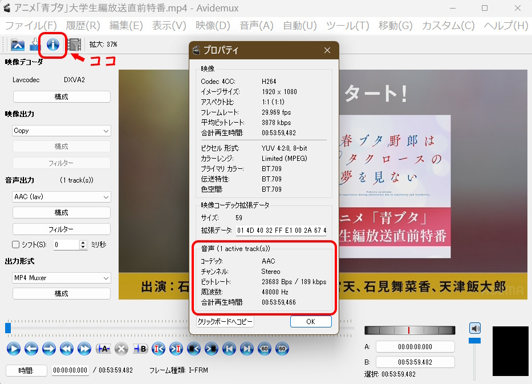The height and width of the screenshot is (384, 532).
Task: Click the jog shuttle wheel control
Action: (x=409, y=330)
